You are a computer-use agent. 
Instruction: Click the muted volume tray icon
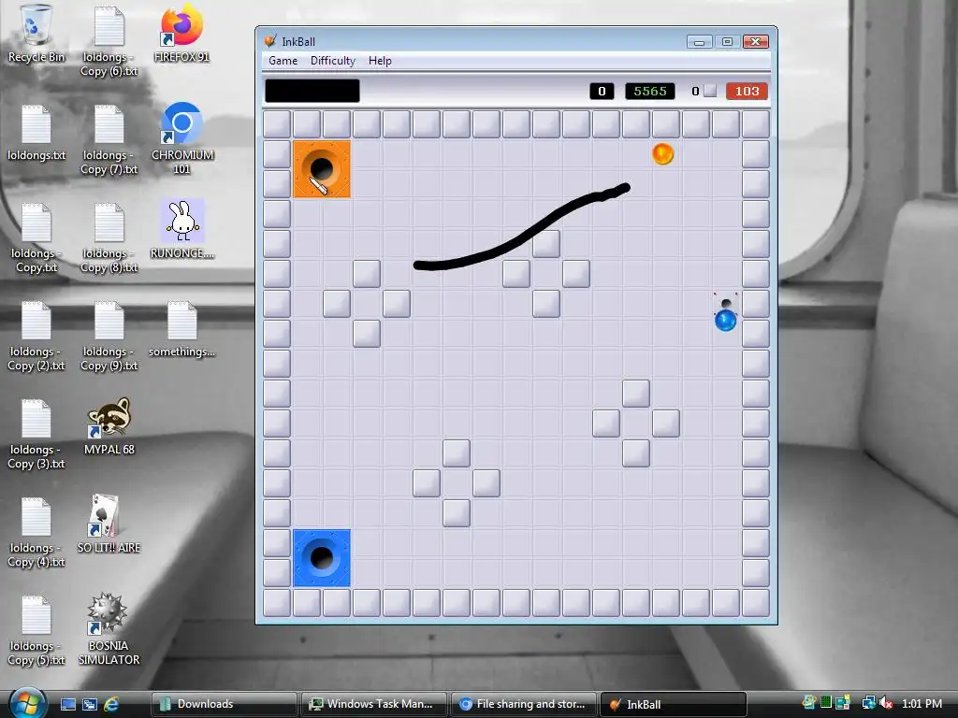[x=886, y=703]
